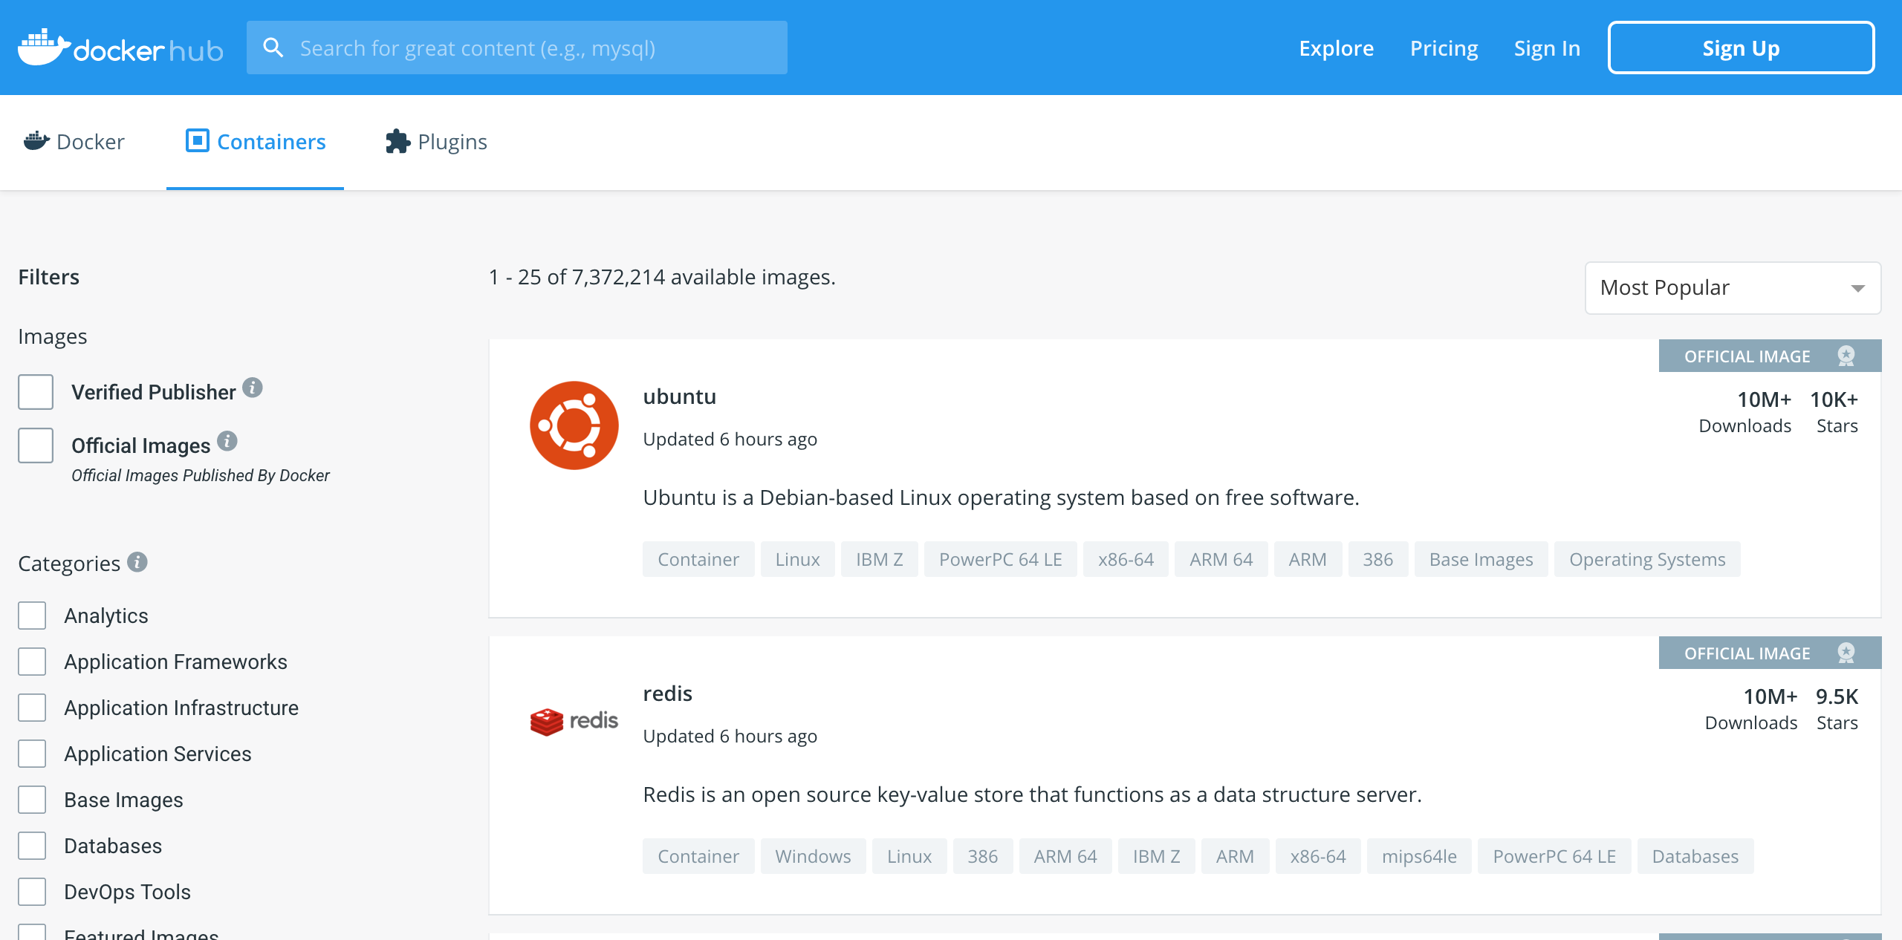
Task: Open the Most Popular sort dropdown
Action: 1733,288
